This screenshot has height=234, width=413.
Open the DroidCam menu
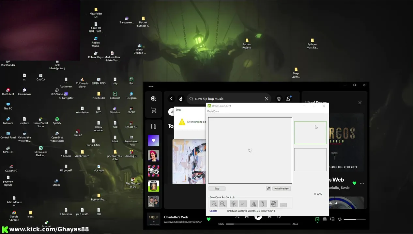(213, 111)
